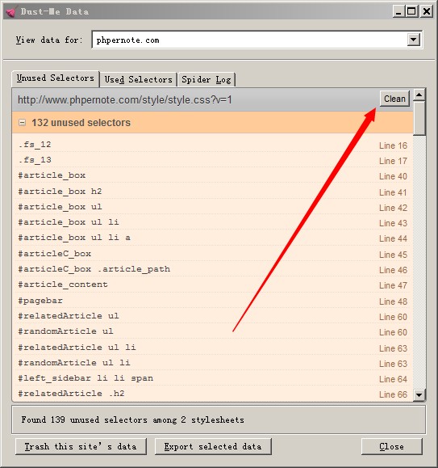Select the #article_box selector row

(213, 175)
